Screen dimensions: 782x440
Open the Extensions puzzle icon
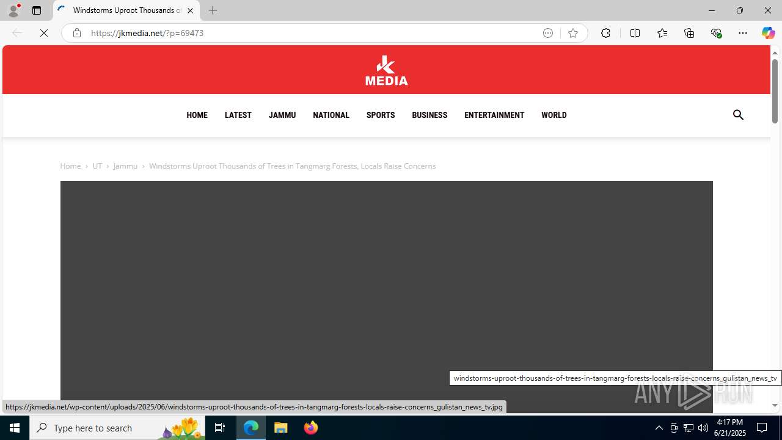[605, 33]
